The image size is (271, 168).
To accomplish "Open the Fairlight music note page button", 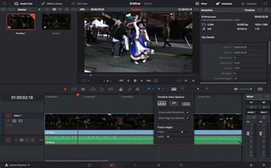I will (x=158, y=165).
